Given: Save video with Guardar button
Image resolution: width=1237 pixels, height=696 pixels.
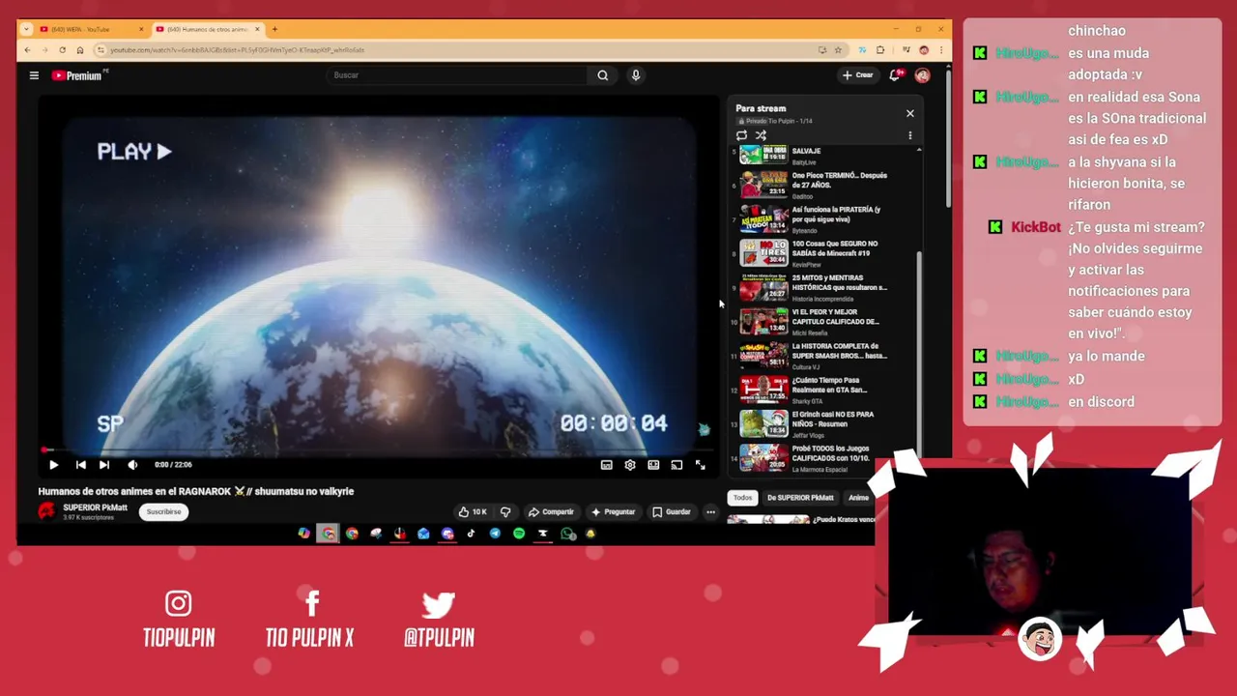Looking at the screenshot, I should [x=672, y=512].
